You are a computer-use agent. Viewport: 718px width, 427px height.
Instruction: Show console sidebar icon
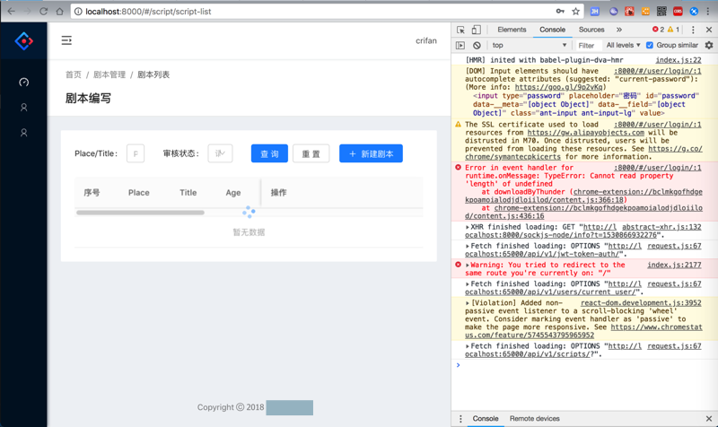click(x=460, y=46)
